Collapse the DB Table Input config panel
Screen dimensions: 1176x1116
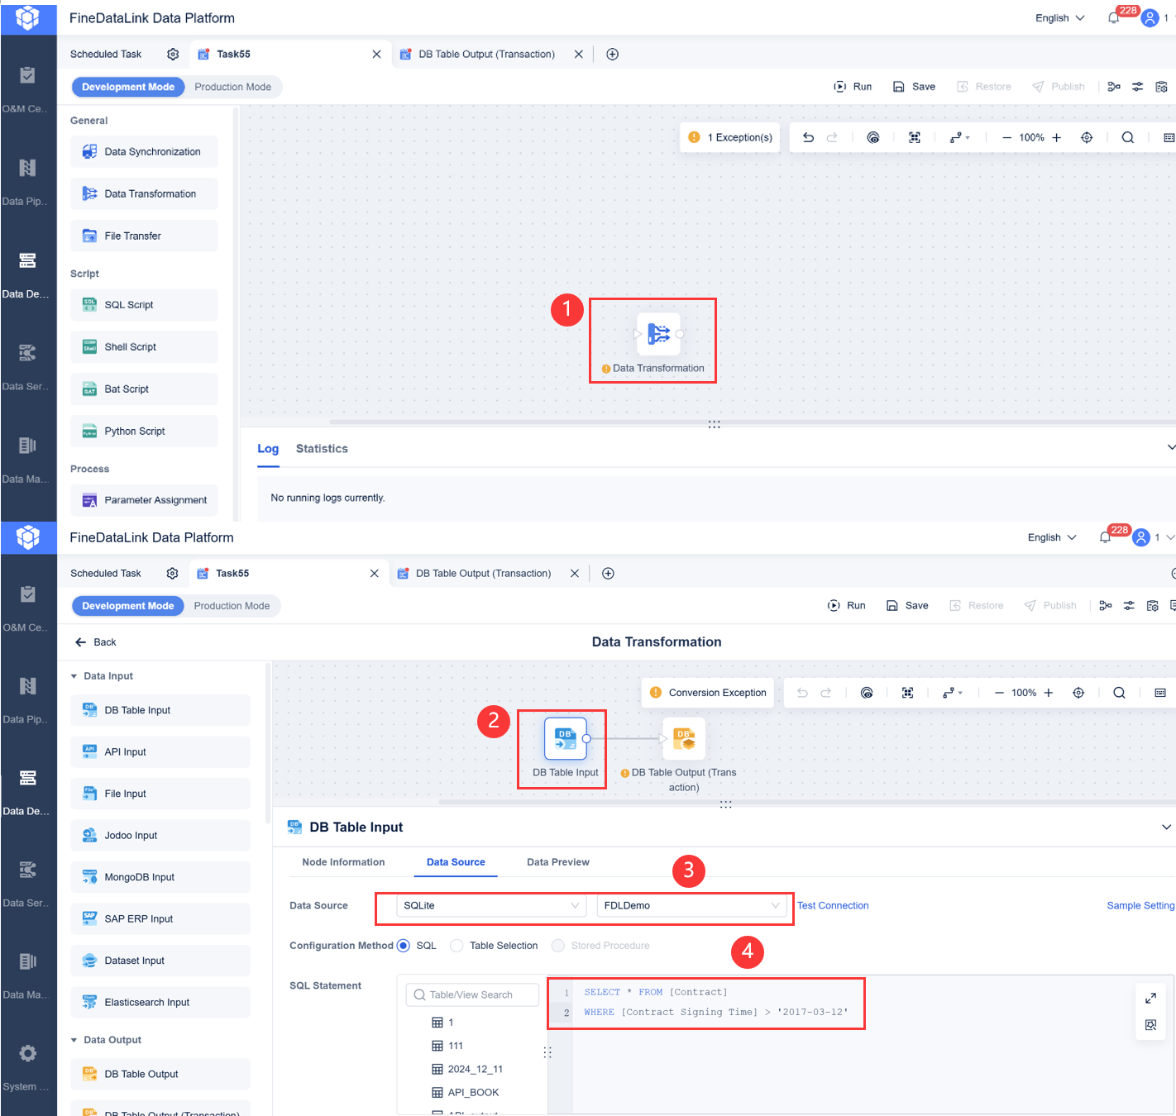[1166, 827]
